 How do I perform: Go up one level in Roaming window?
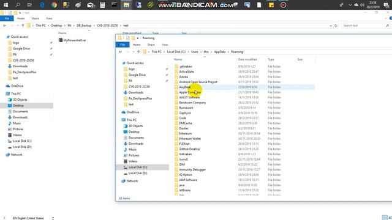click(138, 52)
